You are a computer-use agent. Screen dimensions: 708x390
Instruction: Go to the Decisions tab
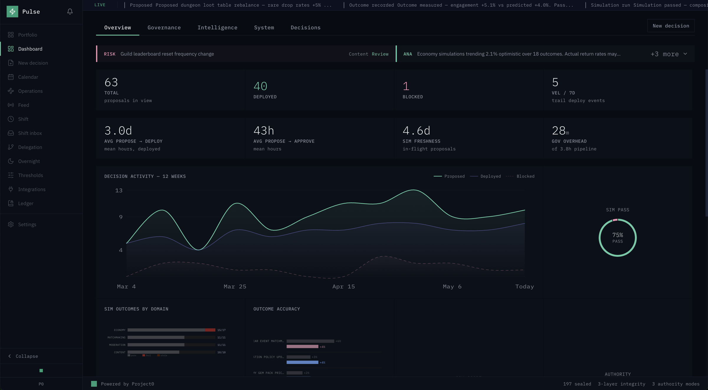(306, 27)
